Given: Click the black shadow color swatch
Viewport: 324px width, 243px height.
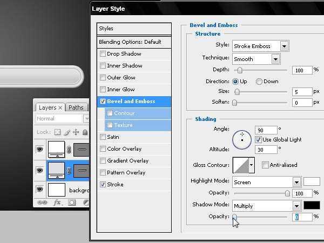Looking at the screenshot, I should click(x=312, y=205).
